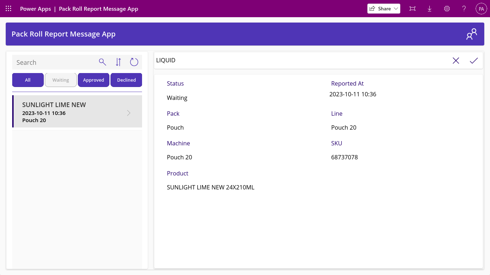Click the app name in the top bar

click(x=99, y=9)
